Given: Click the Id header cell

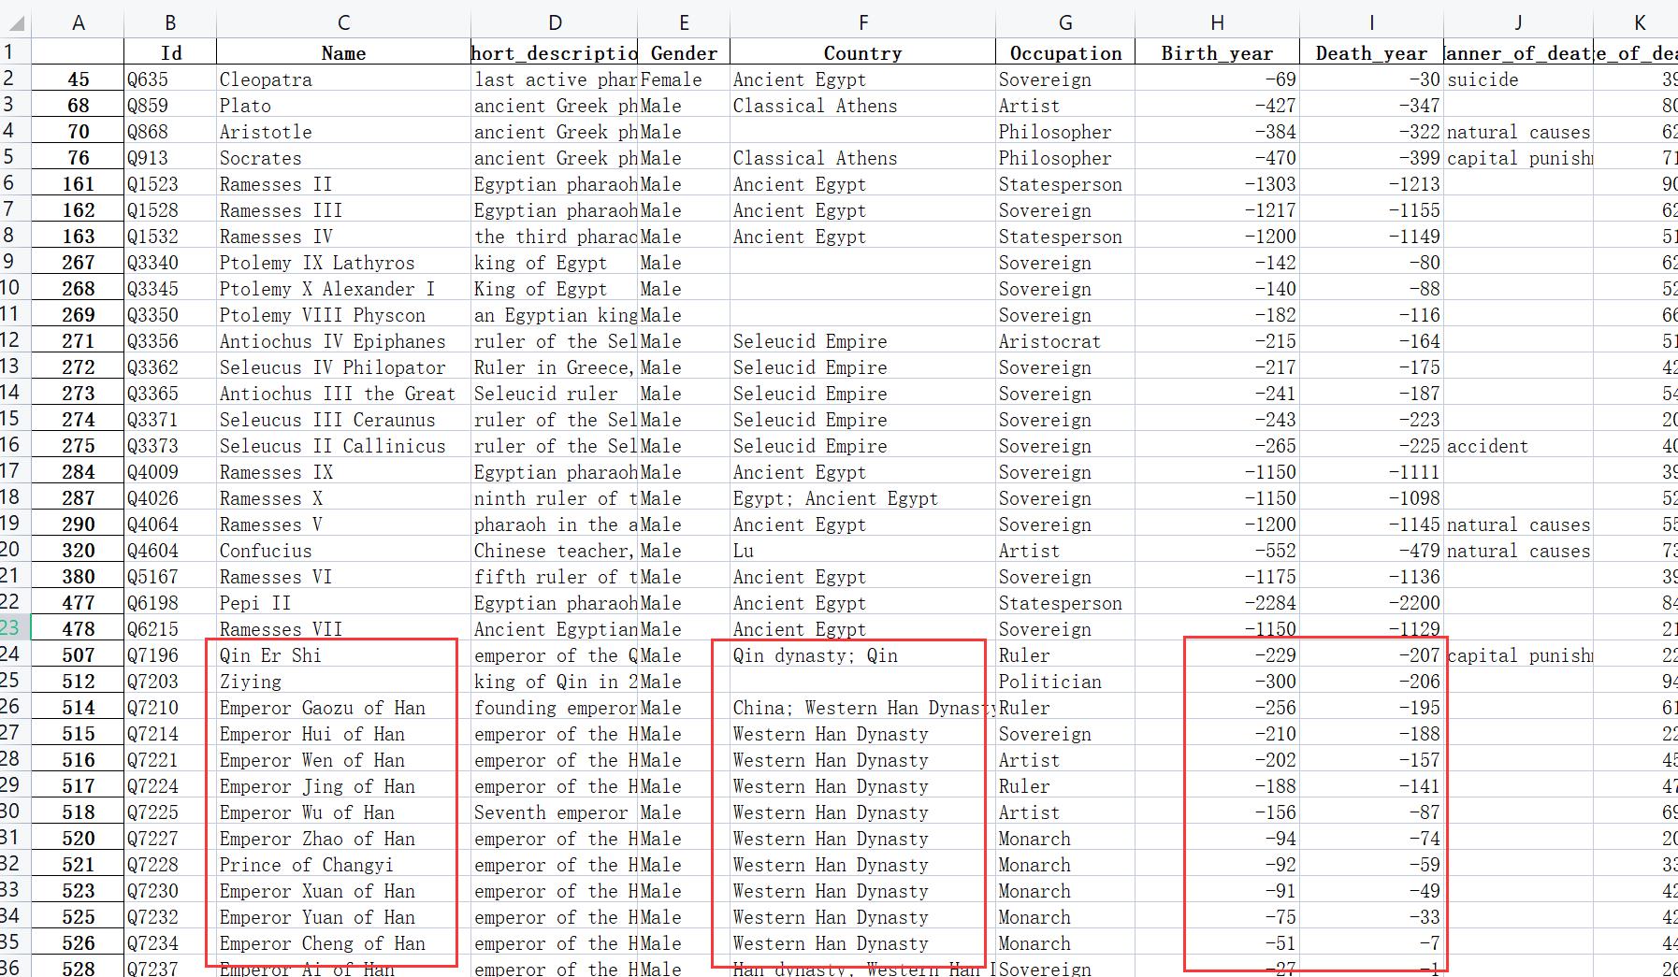Looking at the screenshot, I should pos(170,53).
